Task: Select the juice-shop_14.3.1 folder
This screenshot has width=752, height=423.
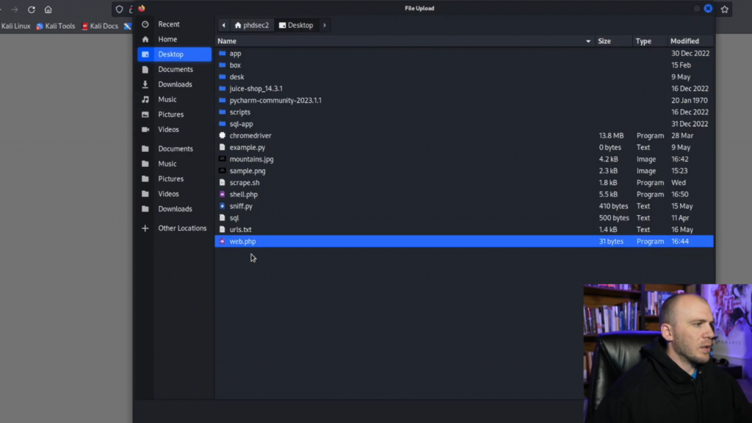Action: pos(464,89)
